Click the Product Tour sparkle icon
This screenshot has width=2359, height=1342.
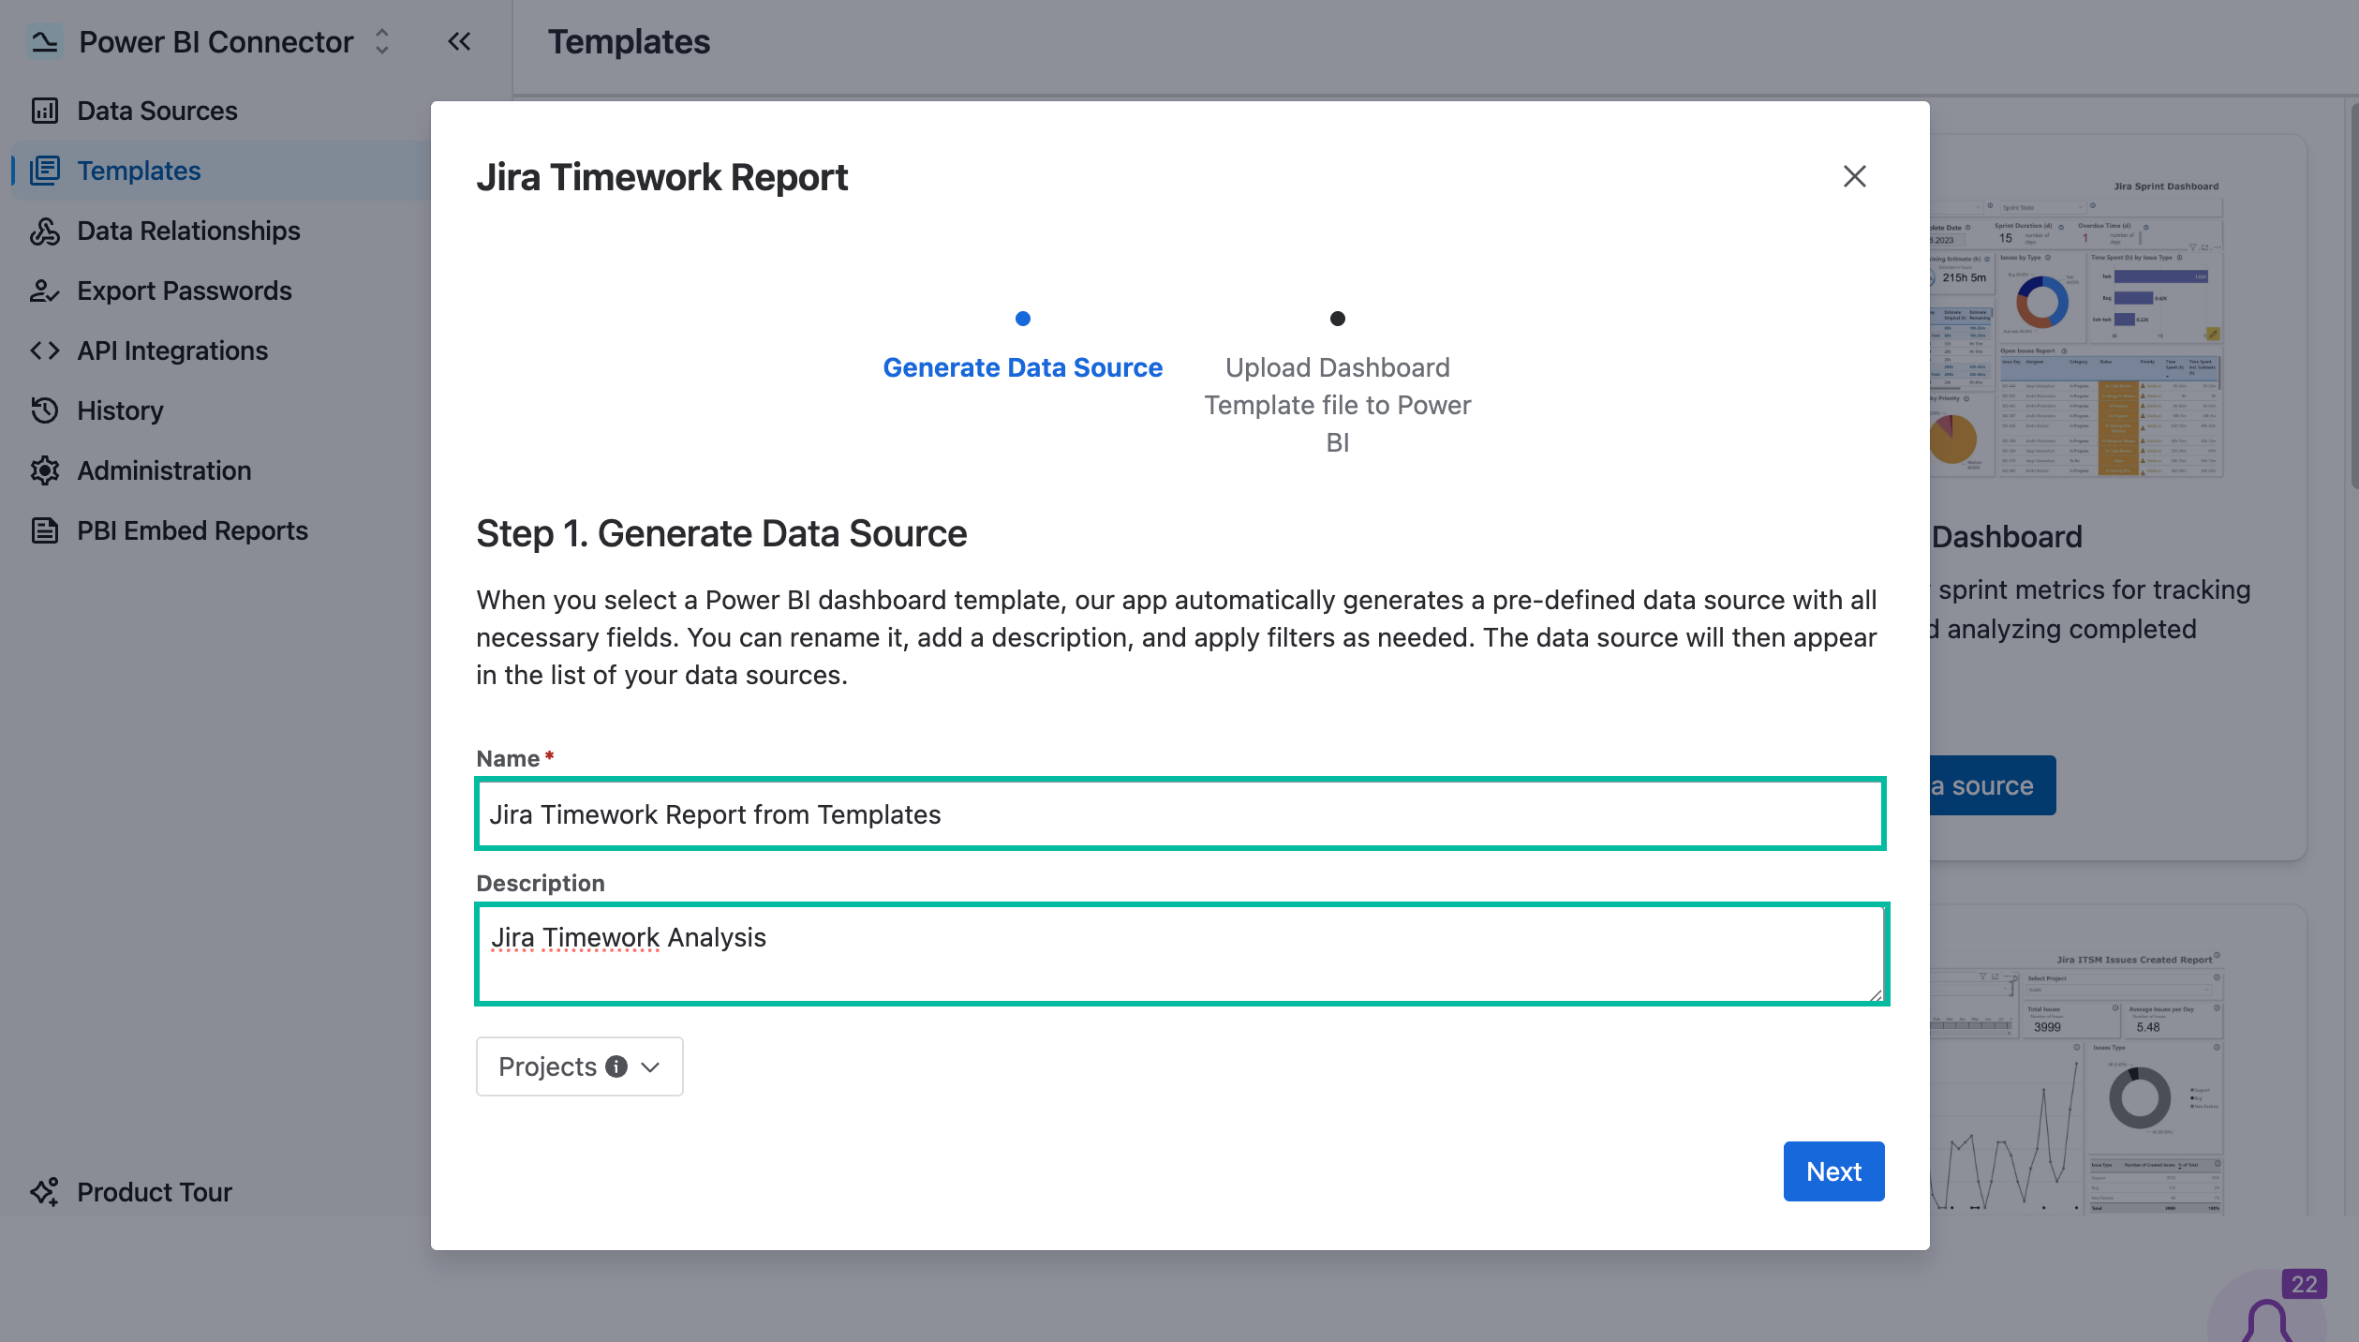pyautogui.click(x=45, y=1192)
